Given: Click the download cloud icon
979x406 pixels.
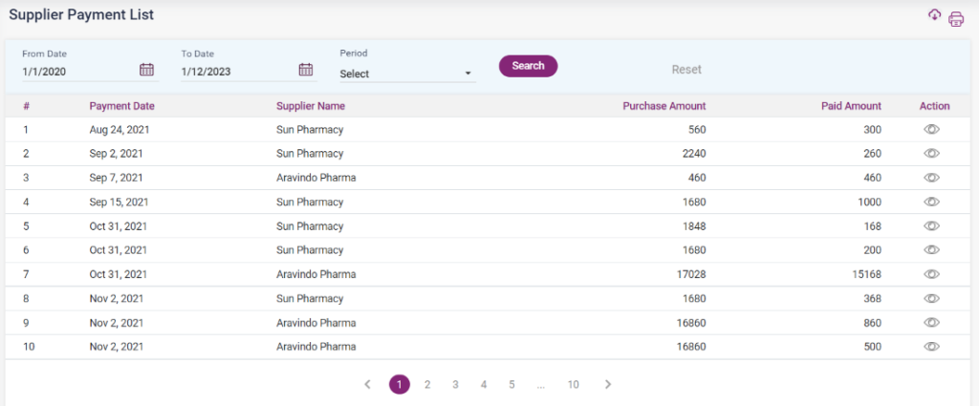Looking at the screenshot, I should click(935, 15).
